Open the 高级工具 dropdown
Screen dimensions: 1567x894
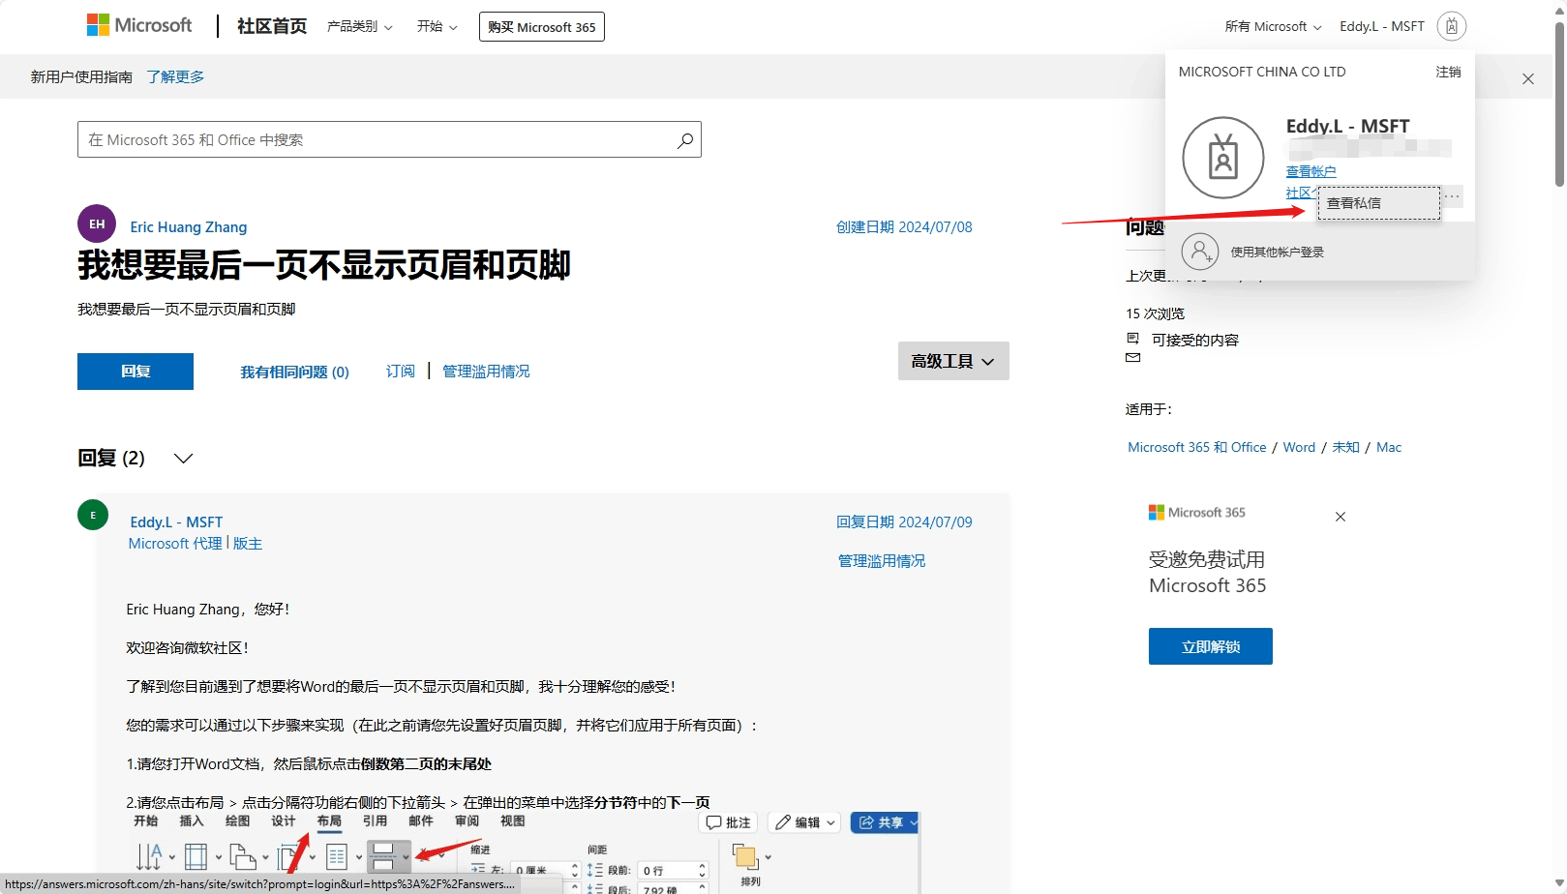pos(953,361)
